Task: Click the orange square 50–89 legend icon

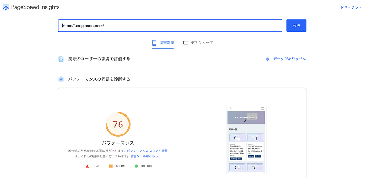Action: point(111,166)
